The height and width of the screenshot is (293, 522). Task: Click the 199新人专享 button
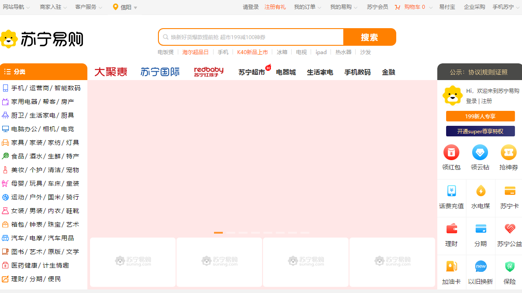coord(481,116)
